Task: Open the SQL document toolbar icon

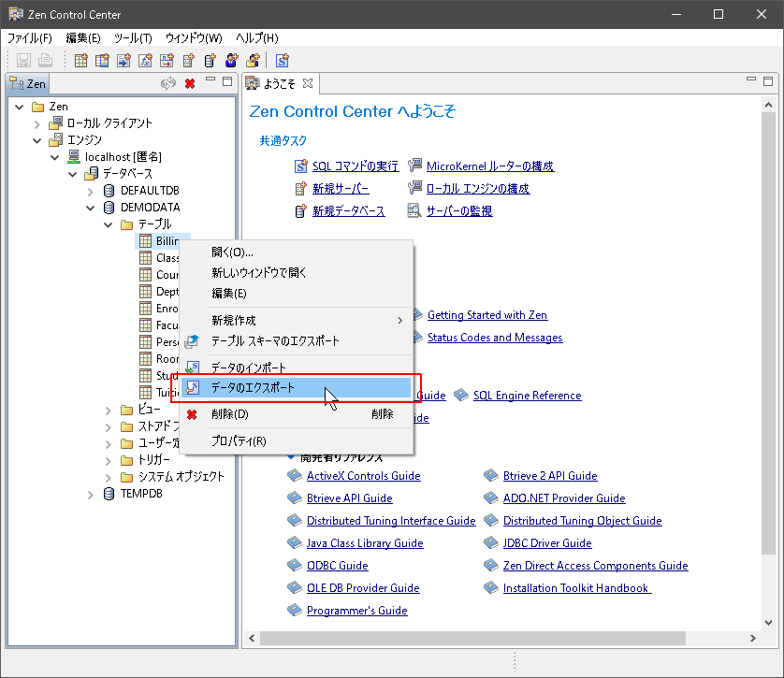Action: 282,61
